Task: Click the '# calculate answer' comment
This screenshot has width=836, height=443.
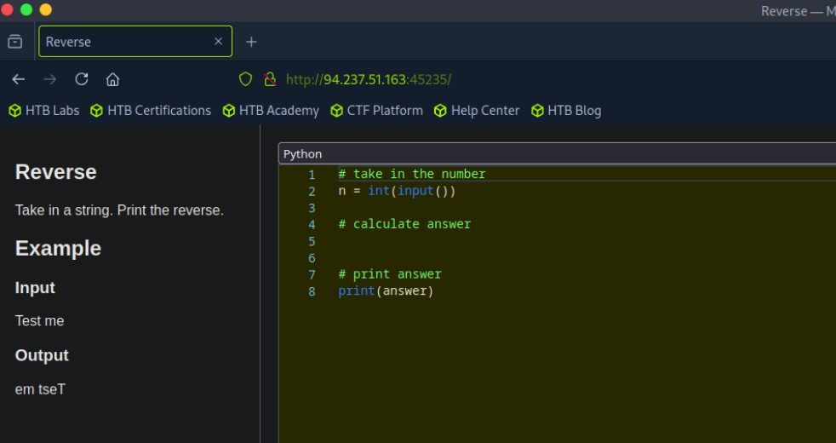Action: pos(404,224)
